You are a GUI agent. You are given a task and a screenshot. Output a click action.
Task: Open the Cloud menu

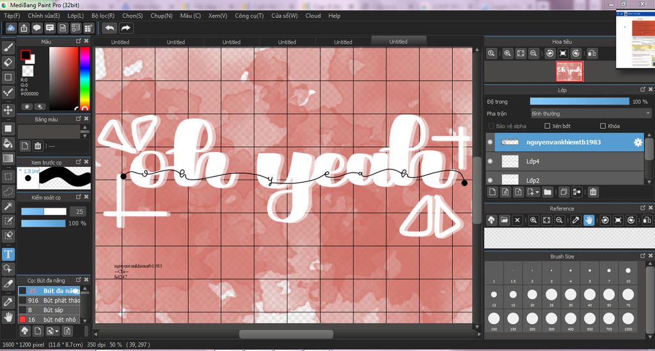[x=313, y=15]
